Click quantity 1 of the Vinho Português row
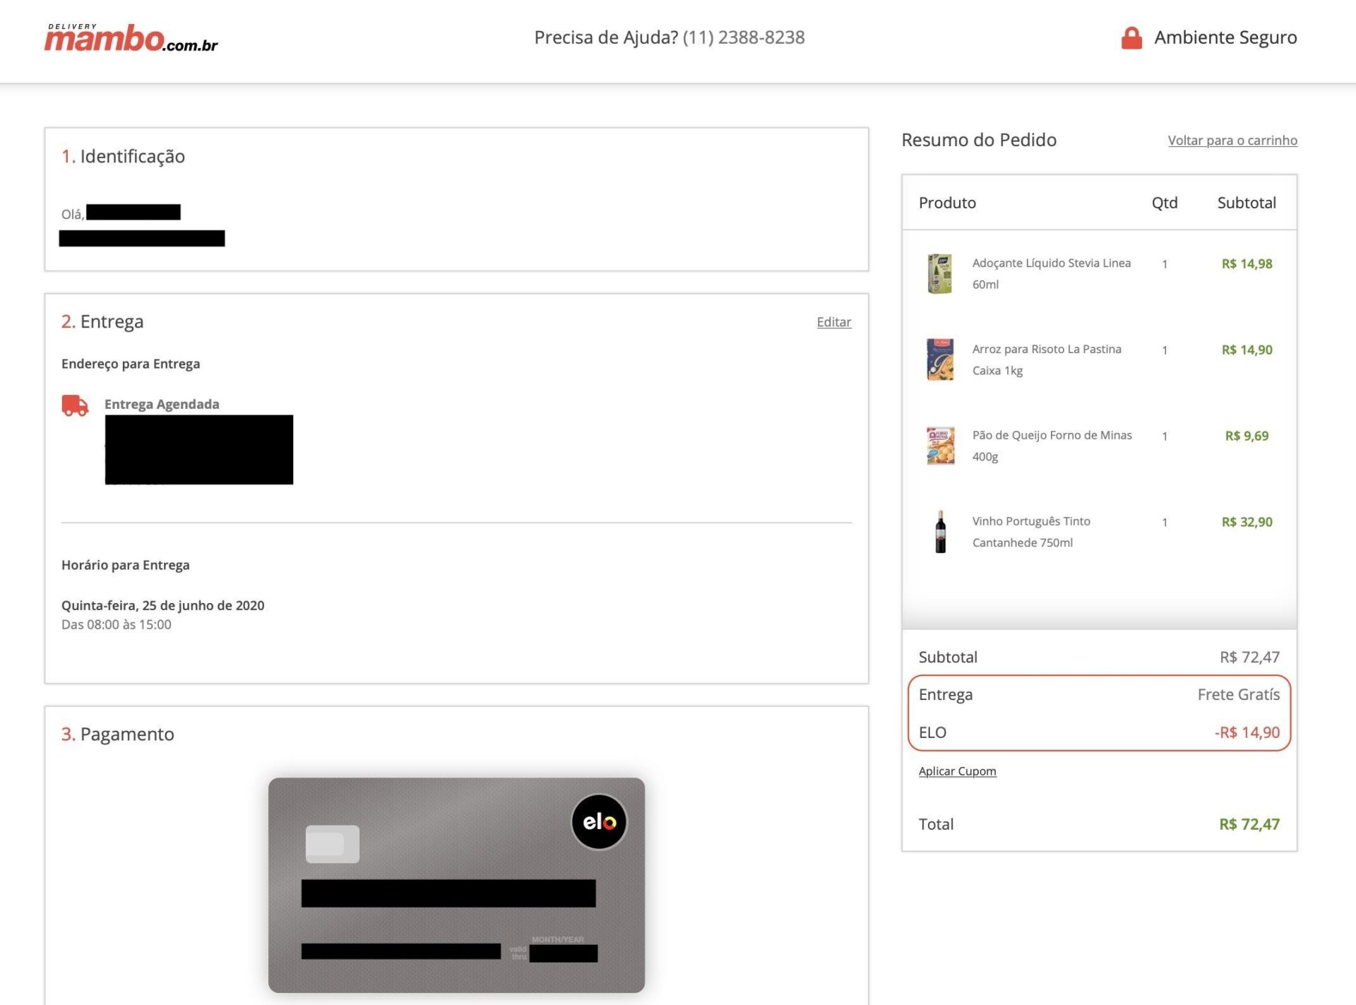Image resolution: width=1356 pixels, height=1005 pixels. click(1165, 522)
